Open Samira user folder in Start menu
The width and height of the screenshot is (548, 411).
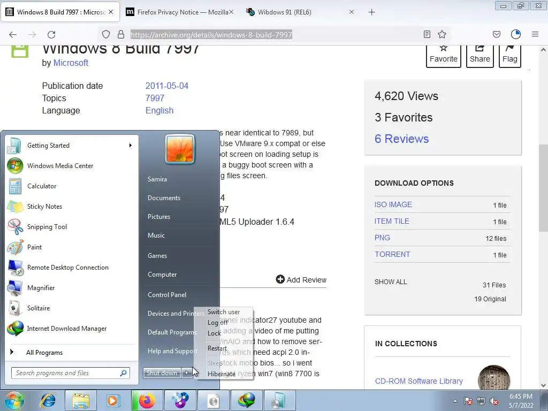pyautogui.click(x=157, y=179)
